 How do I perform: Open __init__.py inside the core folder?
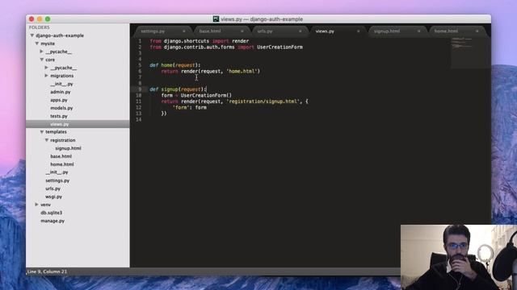pyautogui.click(x=61, y=84)
